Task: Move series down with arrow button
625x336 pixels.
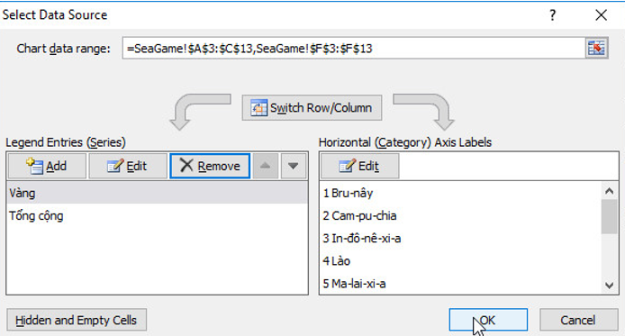Action: [x=294, y=166]
